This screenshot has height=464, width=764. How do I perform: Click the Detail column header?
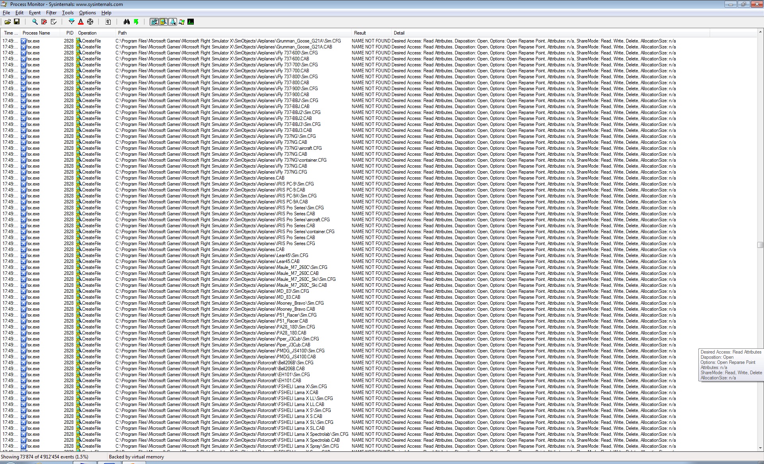pyautogui.click(x=550, y=33)
